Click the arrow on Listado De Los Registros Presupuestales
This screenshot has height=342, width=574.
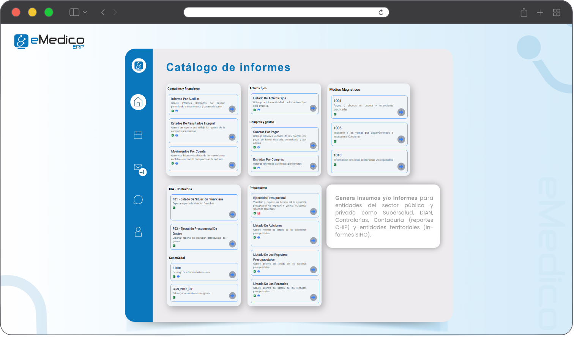click(314, 270)
